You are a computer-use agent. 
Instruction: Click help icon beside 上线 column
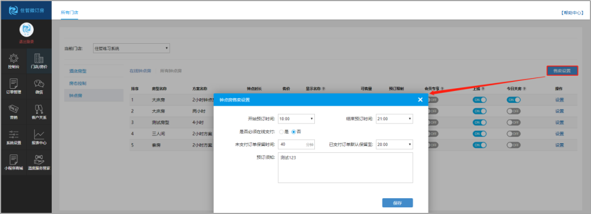(483, 89)
